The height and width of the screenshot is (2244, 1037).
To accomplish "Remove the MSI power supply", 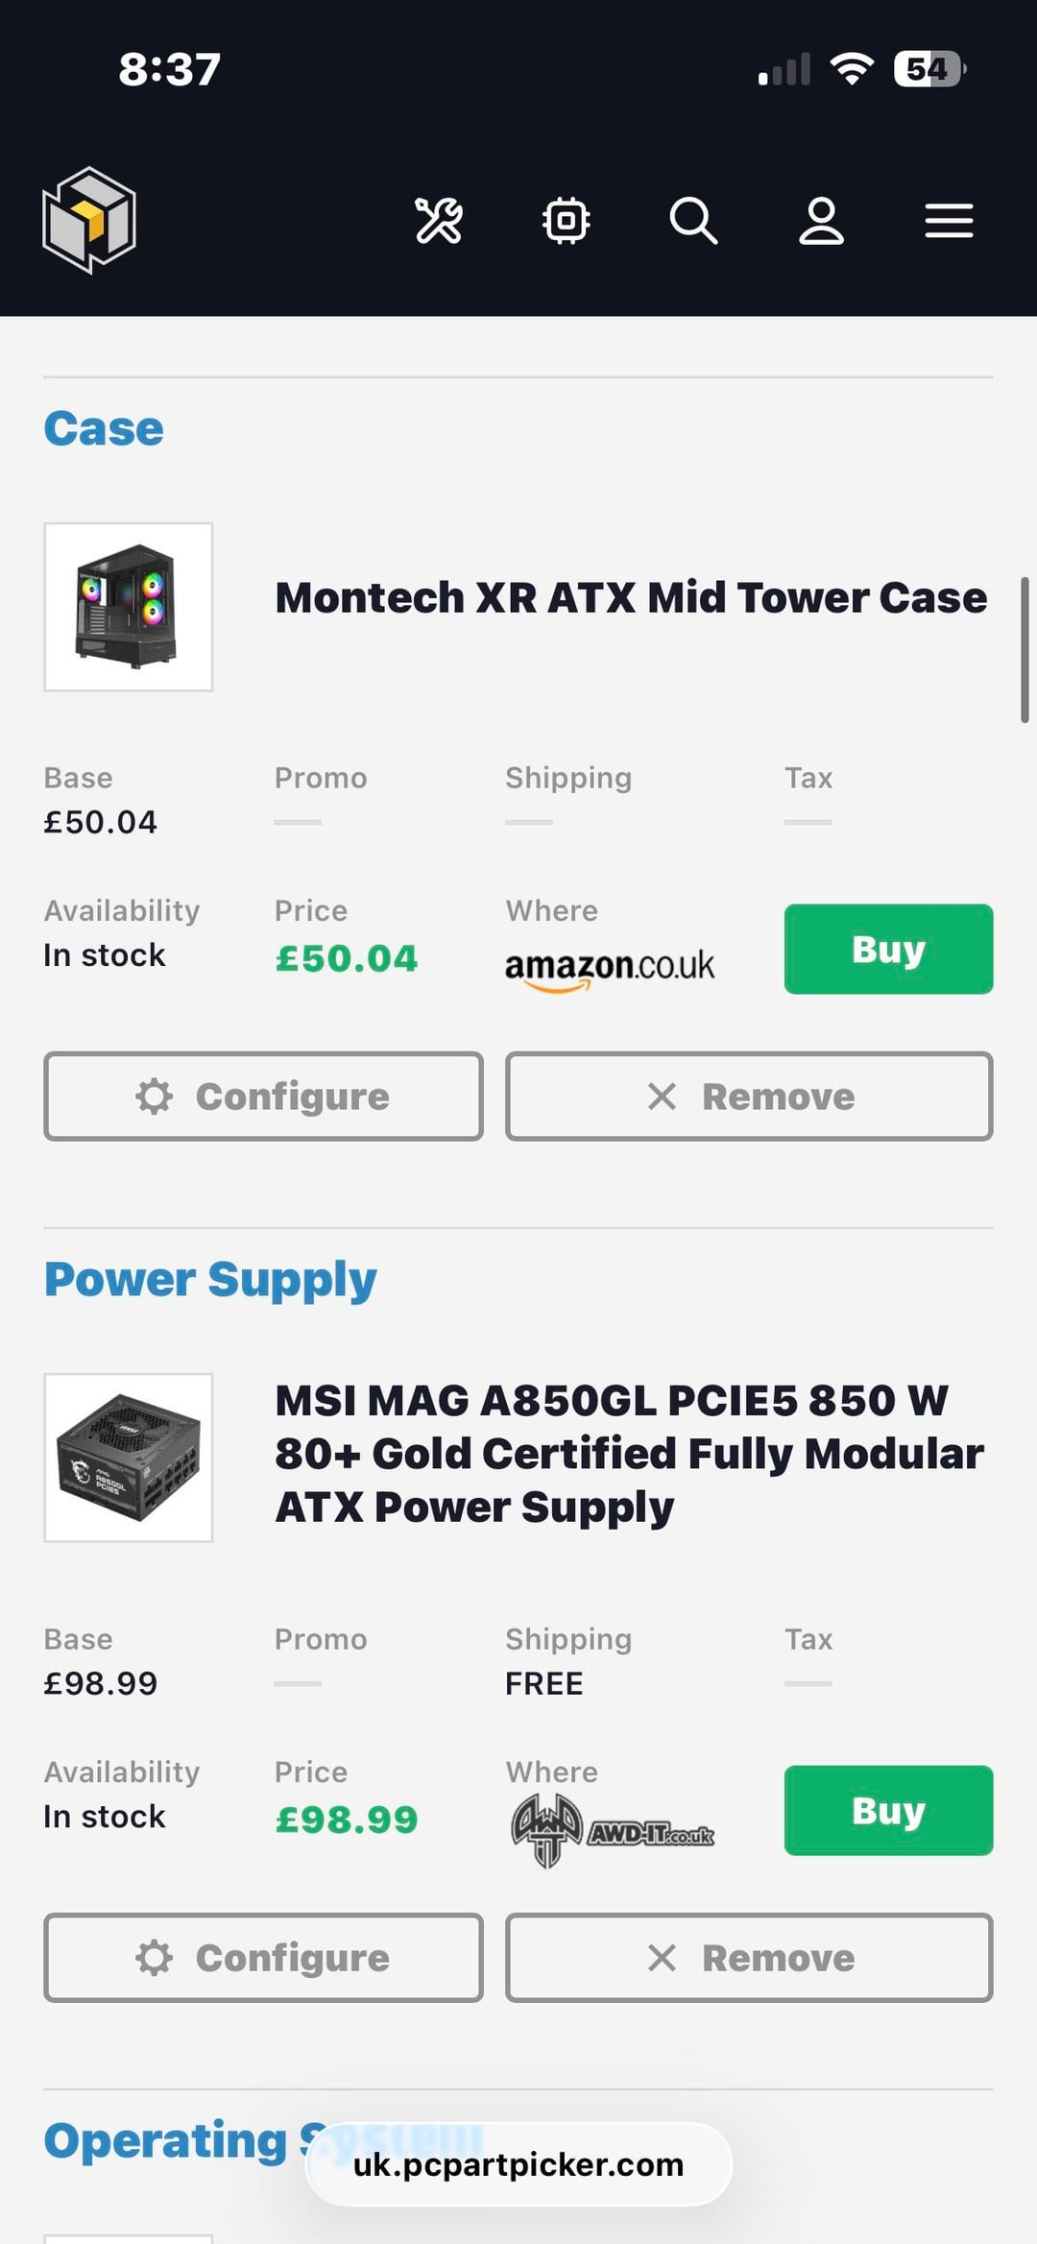I will click(749, 1958).
